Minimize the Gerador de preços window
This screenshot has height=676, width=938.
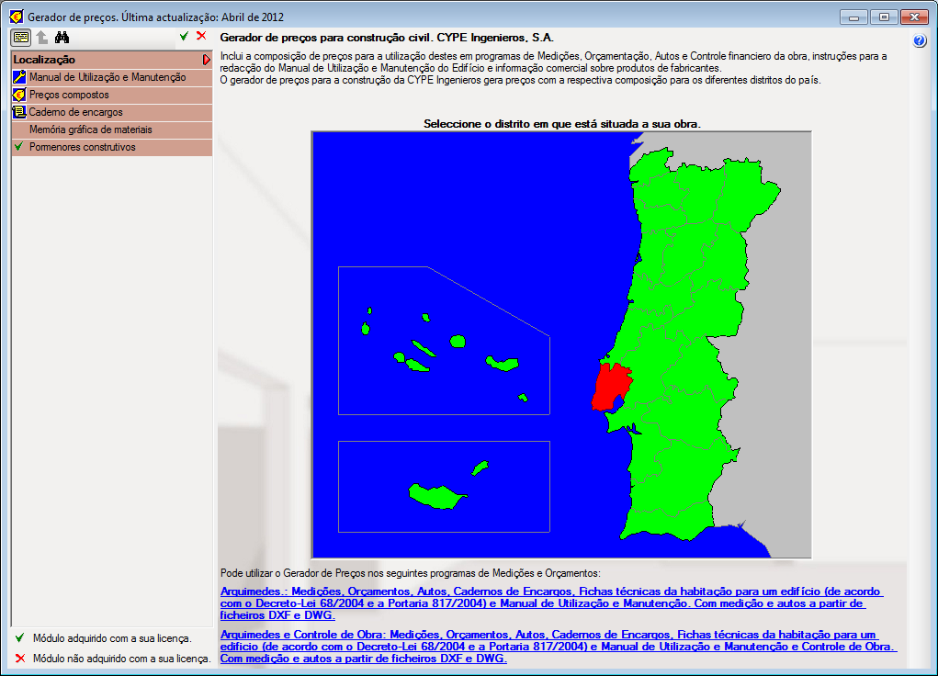pyautogui.click(x=853, y=17)
